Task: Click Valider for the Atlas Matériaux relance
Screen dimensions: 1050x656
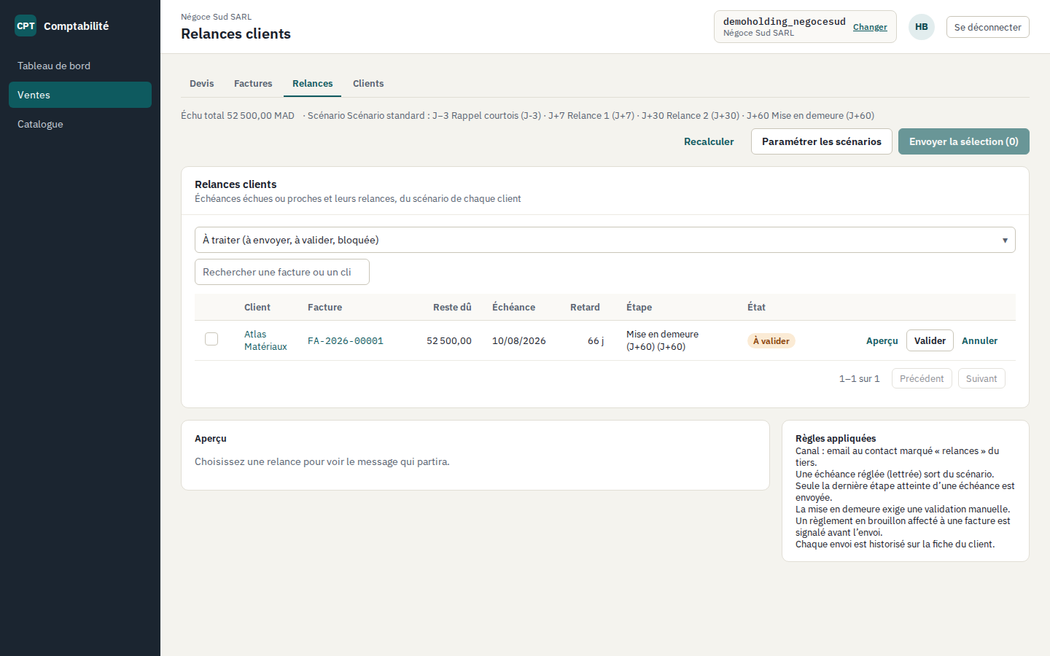Action: click(x=930, y=340)
